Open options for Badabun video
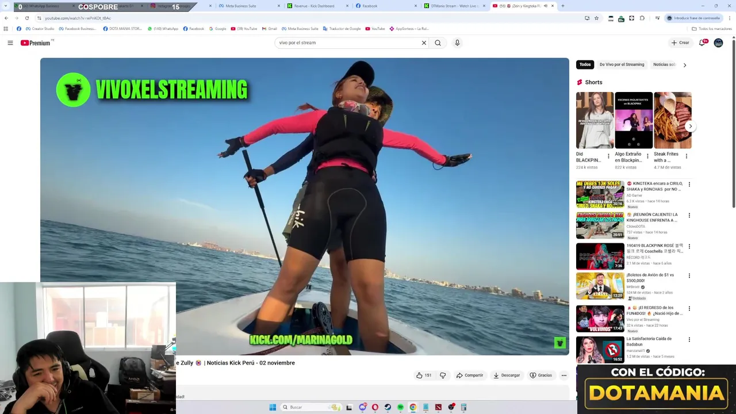736x414 pixels. [x=689, y=340]
